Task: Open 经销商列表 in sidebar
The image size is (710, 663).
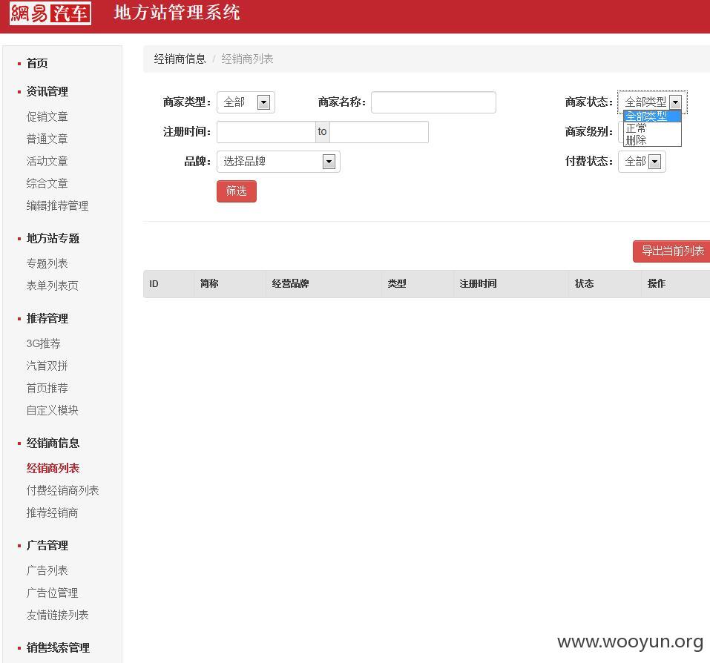Action: 53,469
